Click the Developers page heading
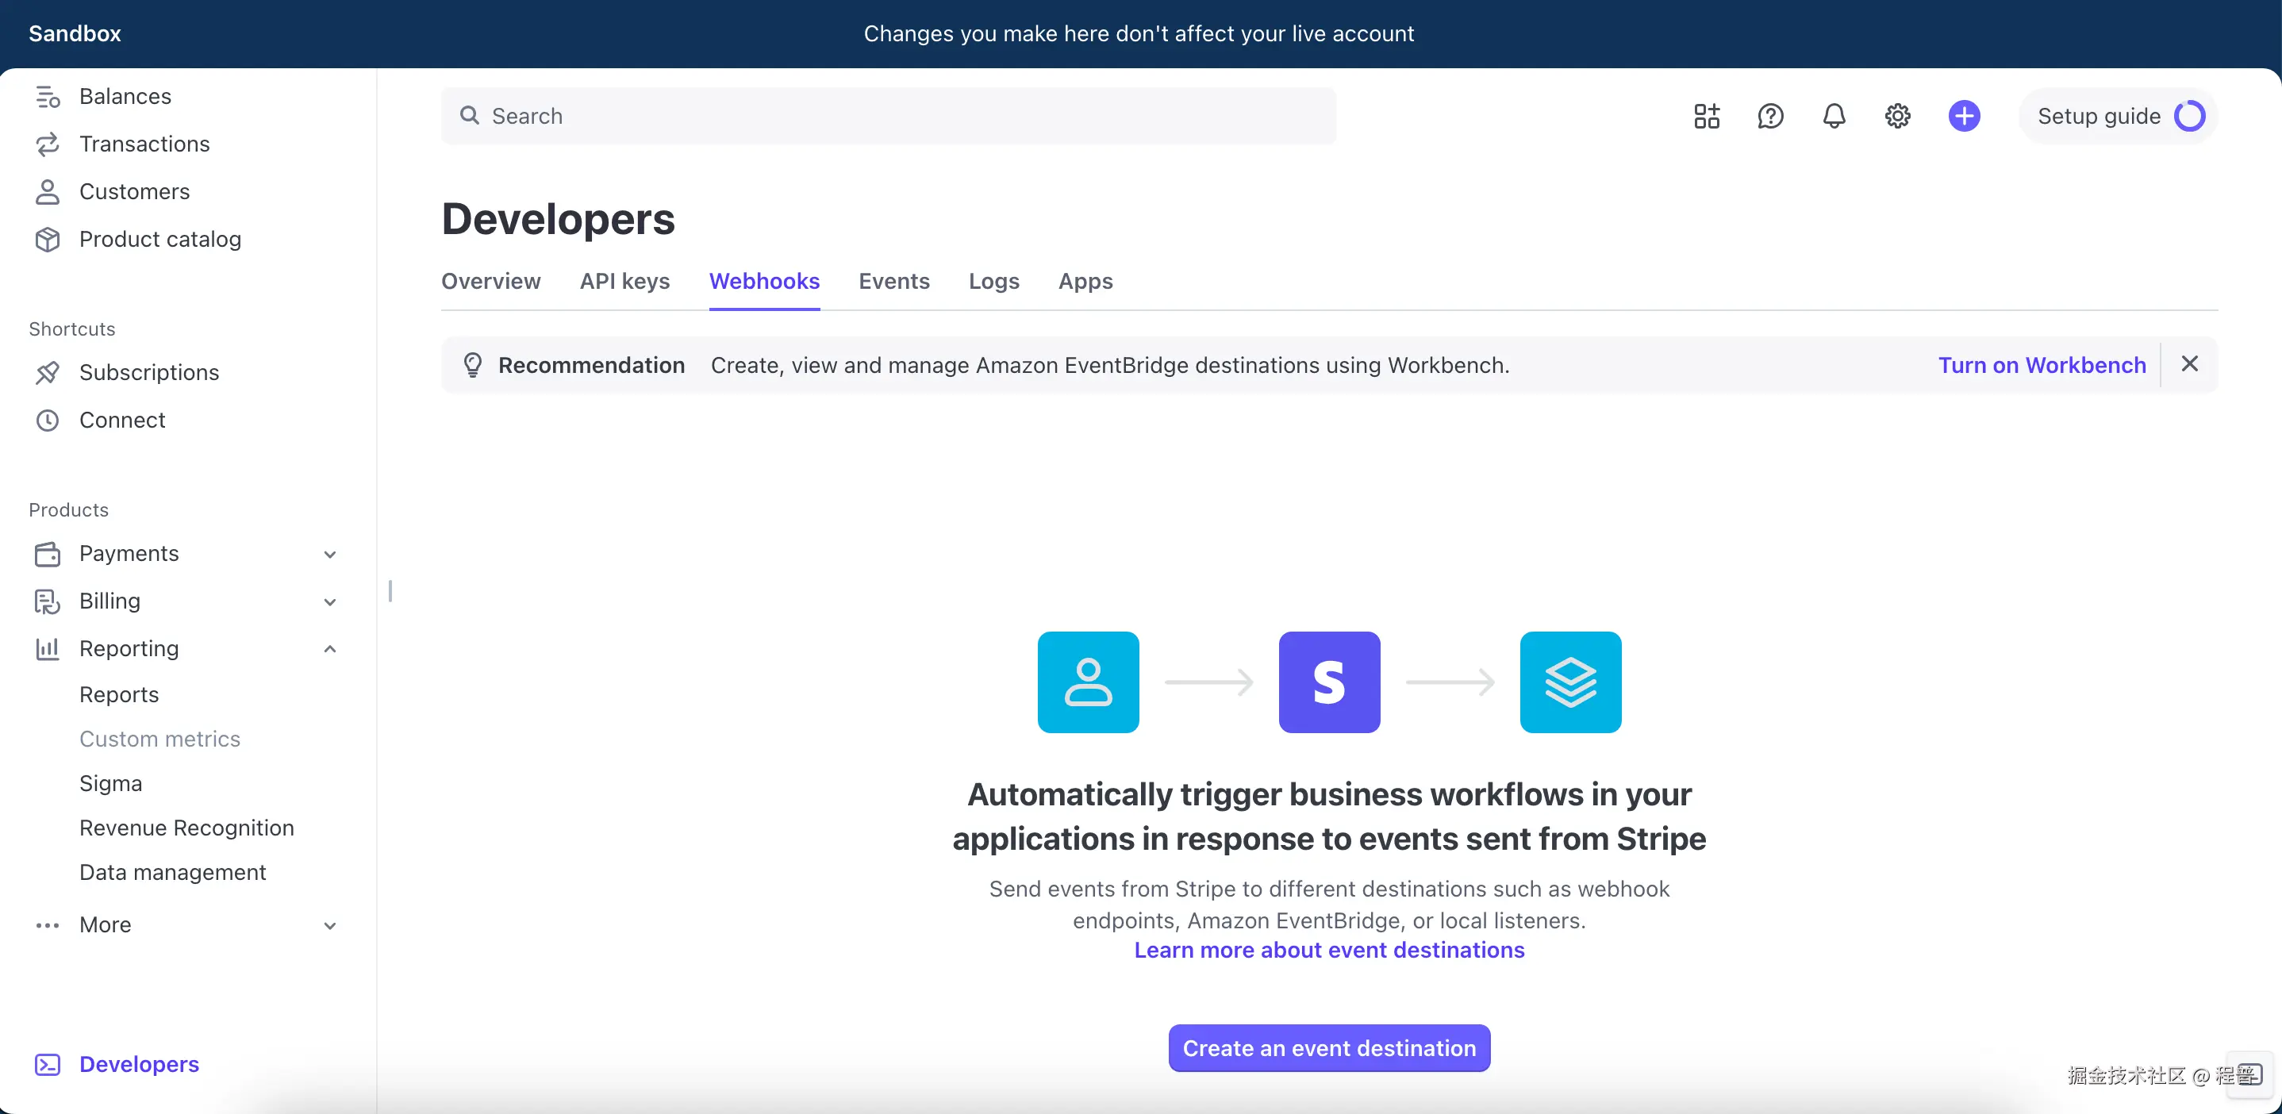This screenshot has height=1114, width=2282. [558, 220]
